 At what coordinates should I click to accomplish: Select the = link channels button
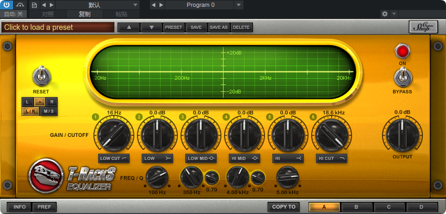39,102
